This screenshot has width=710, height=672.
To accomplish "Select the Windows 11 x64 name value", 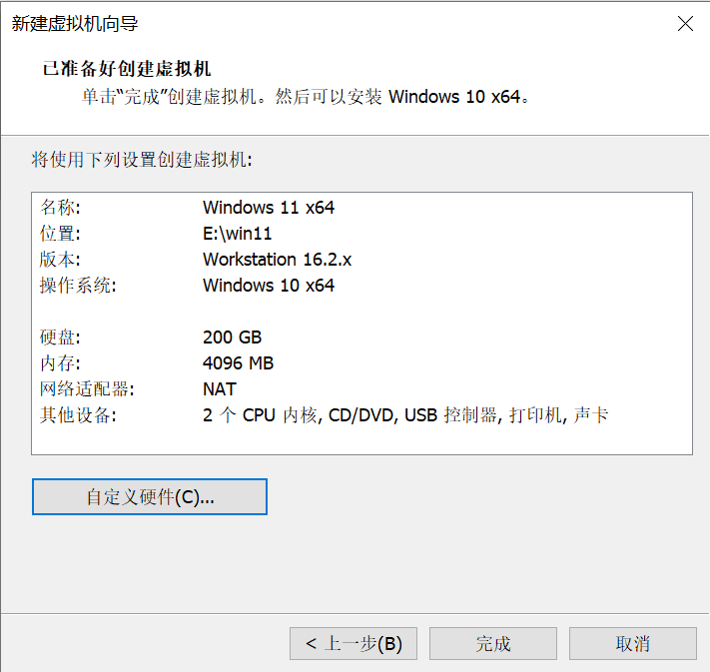I will pyautogui.click(x=268, y=208).
